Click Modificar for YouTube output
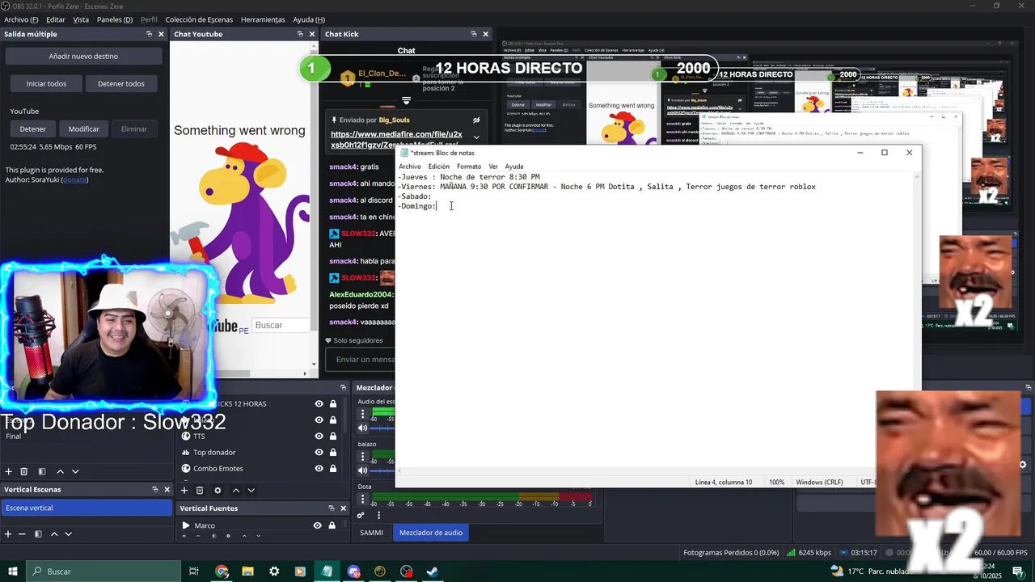The width and height of the screenshot is (1035, 582). [x=83, y=129]
